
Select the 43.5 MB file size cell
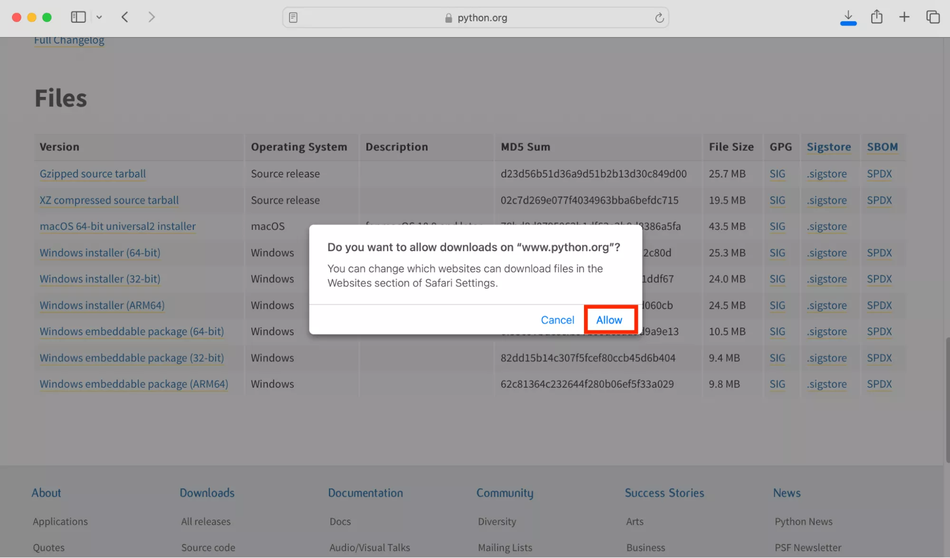coord(727,227)
